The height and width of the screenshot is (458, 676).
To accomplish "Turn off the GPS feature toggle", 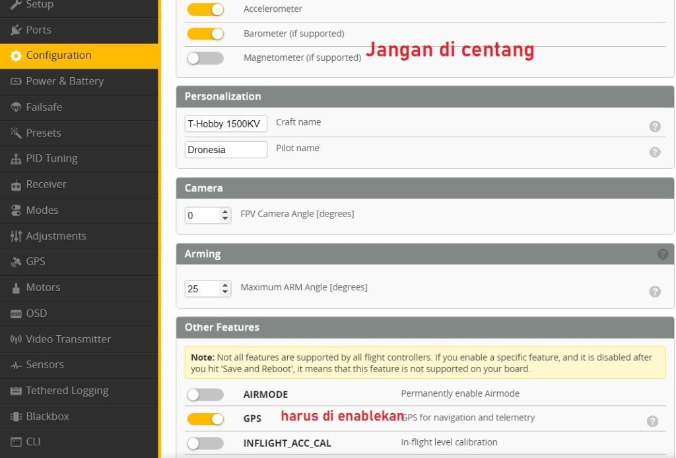I will pos(205,418).
